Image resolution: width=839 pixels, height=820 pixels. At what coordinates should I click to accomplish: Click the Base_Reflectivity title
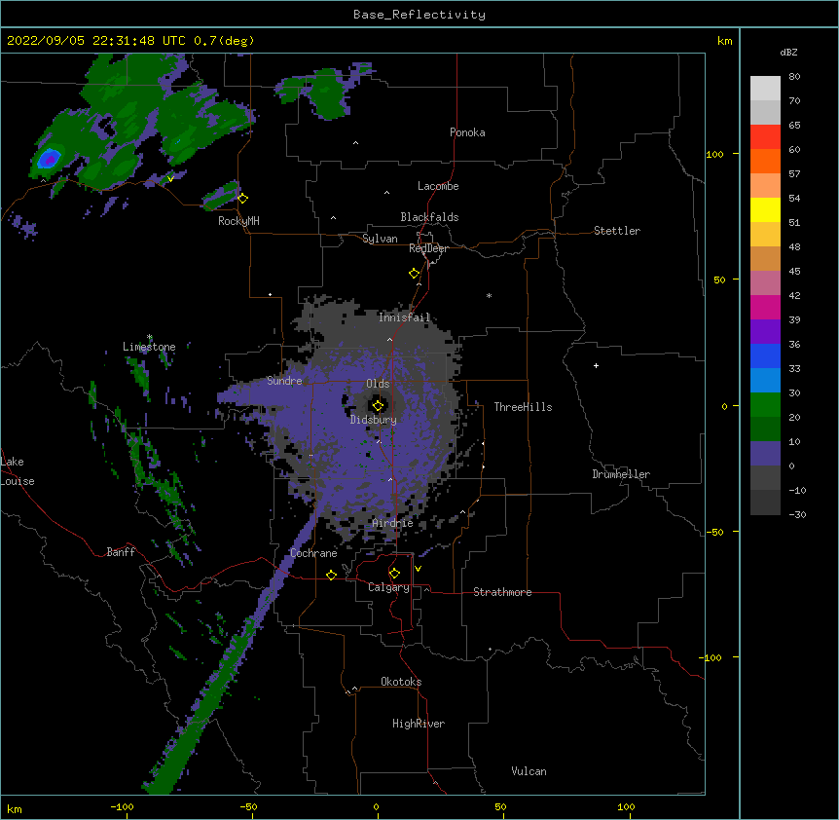(419, 15)
